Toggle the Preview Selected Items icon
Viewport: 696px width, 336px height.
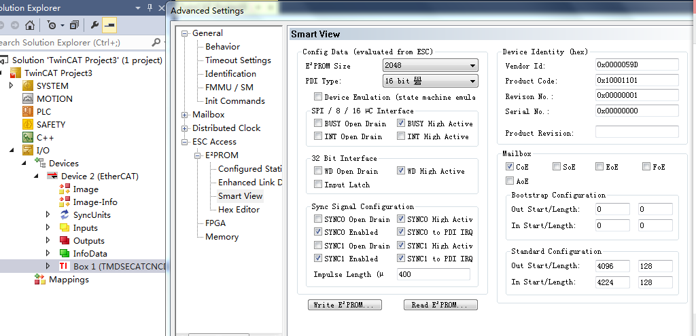tap(109, 25)
